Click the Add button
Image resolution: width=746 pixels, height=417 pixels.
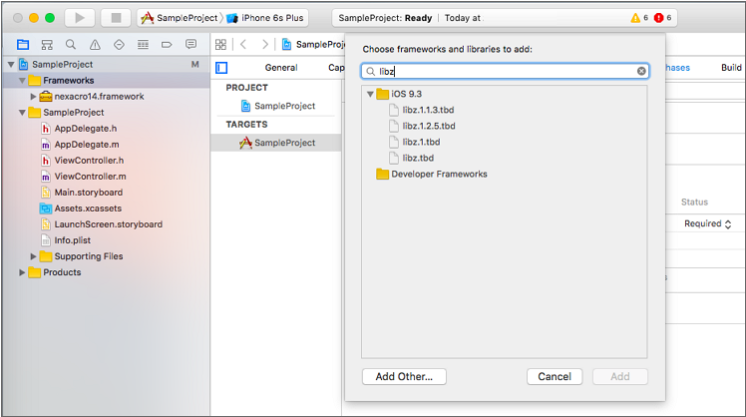click(620, 376)
